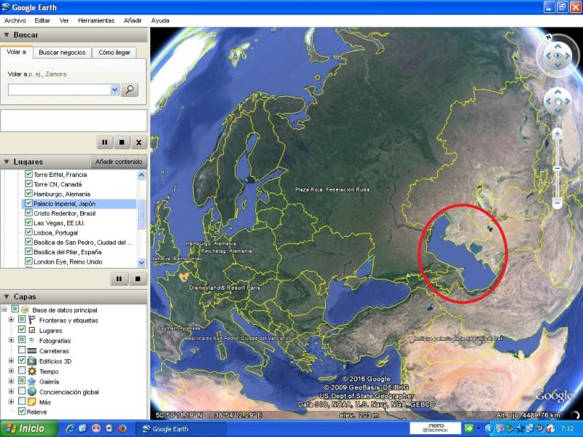Tilt view up with Look joystick arrow
The height and width of the screenshot is (437, 583).
click(557, 46)
